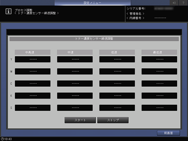Select the K 低速 value field

click(x=117, y=96)
